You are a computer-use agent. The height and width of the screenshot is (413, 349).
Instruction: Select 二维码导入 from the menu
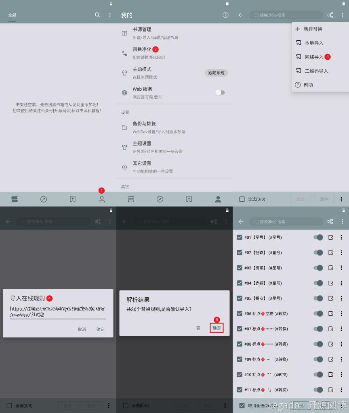316,71
